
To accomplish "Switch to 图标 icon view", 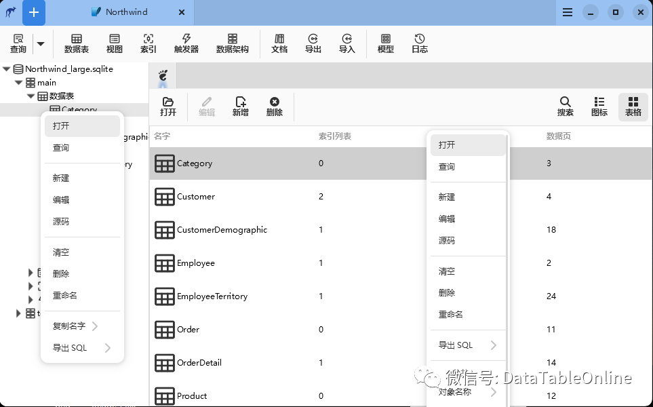I will pos(599,107).
